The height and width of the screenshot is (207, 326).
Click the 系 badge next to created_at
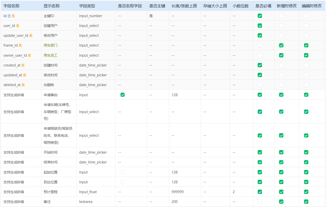point(23,65)
